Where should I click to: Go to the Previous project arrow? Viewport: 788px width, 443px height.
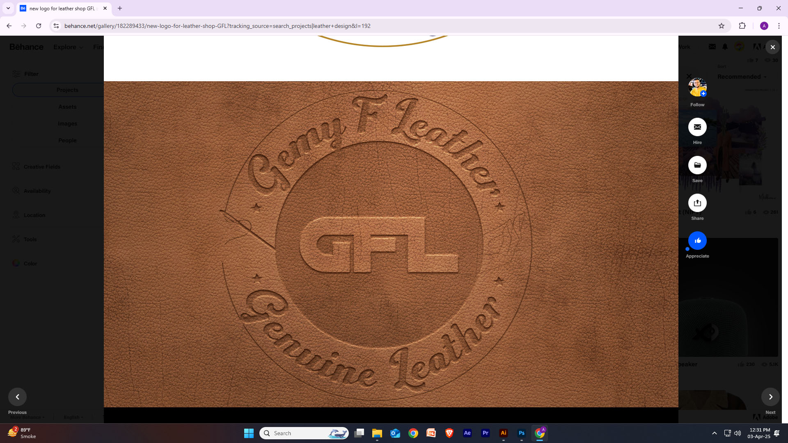pos(17,397)
